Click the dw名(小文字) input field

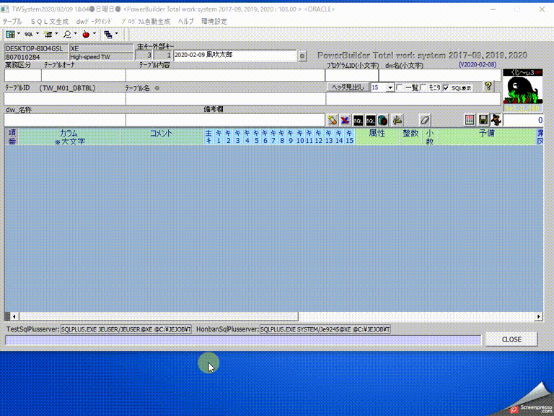click(440, 75)
